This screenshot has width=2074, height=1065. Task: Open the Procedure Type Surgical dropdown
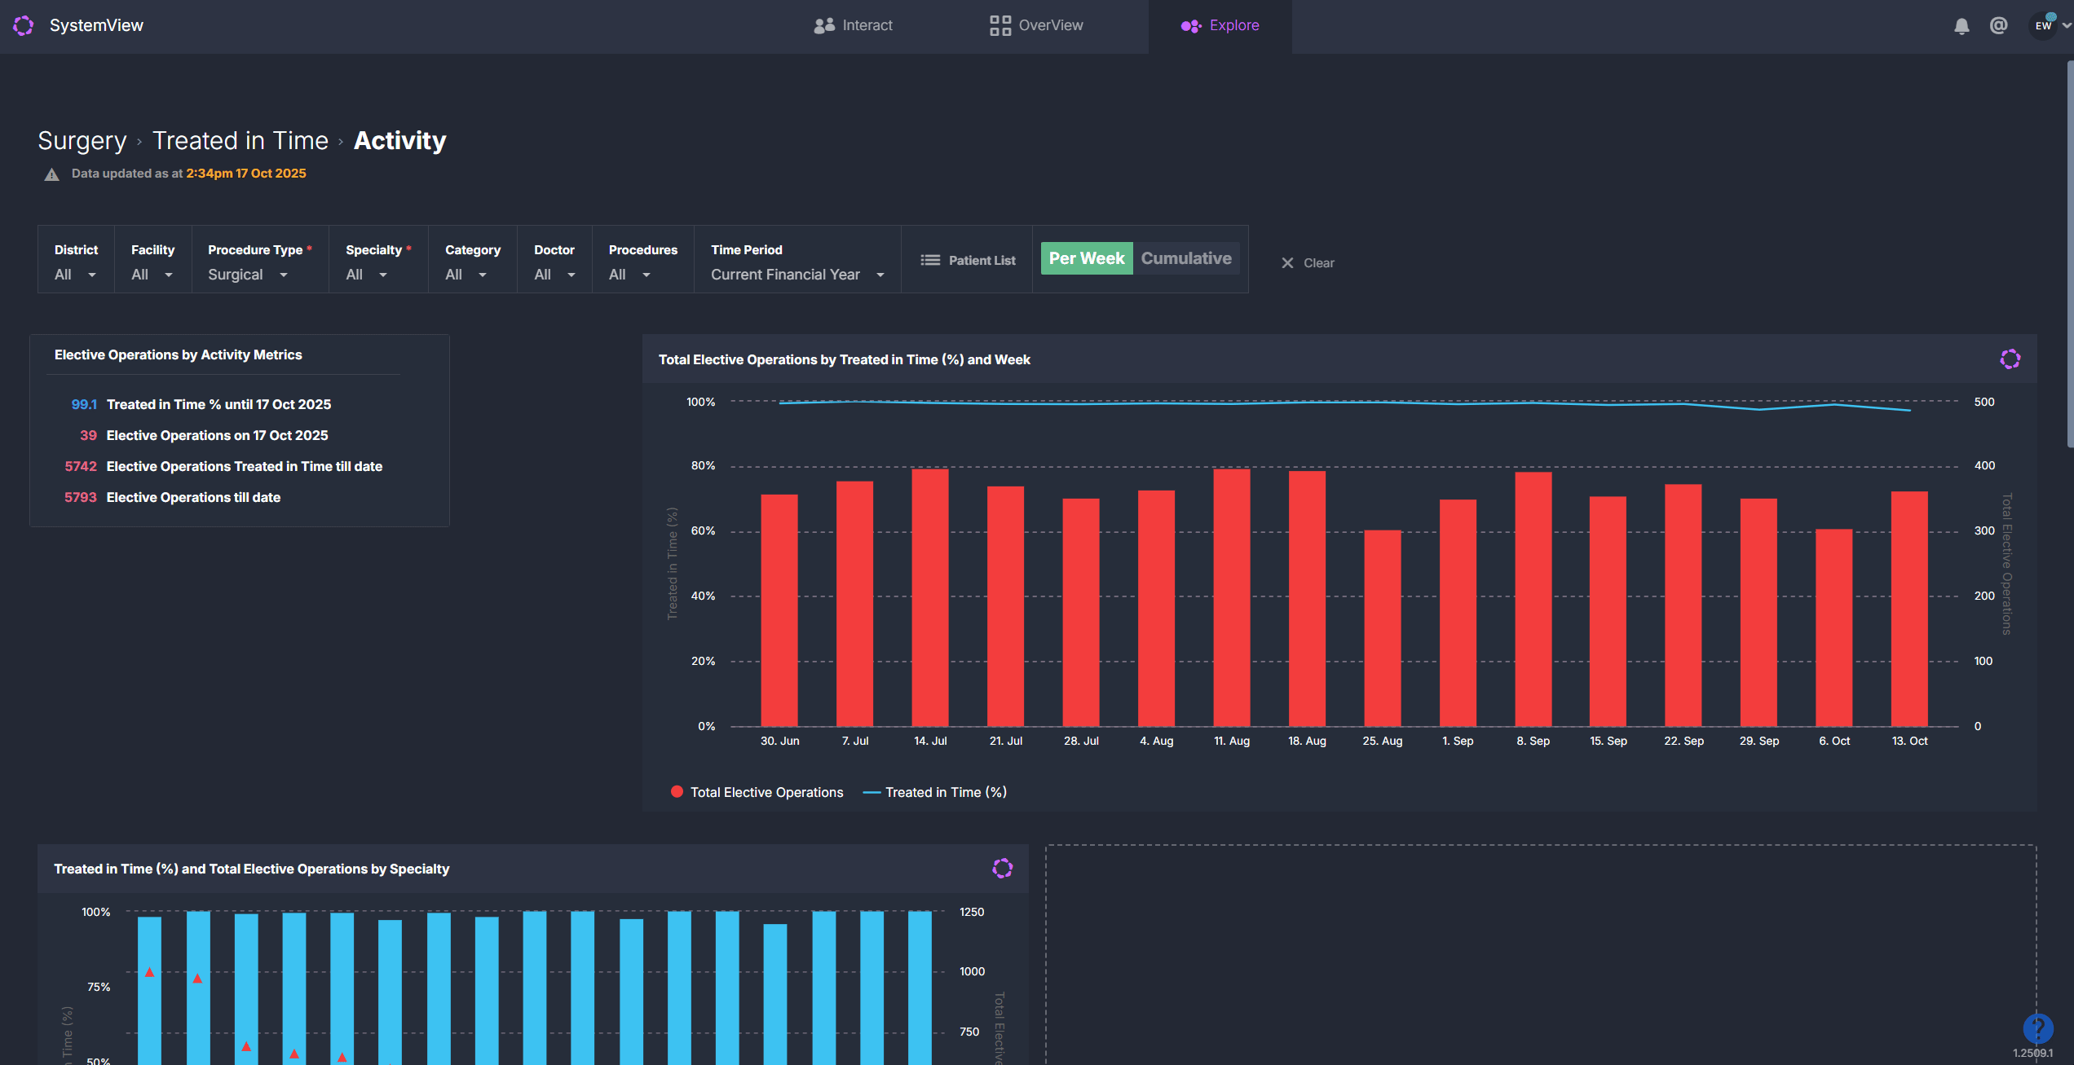click(248, 275)
